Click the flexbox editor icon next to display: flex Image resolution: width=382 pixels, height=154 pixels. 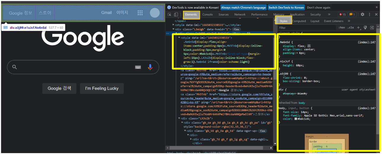pos(309,46)
